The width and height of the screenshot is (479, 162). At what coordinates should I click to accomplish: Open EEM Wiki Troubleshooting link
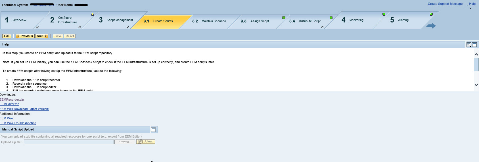coord(18,123)
